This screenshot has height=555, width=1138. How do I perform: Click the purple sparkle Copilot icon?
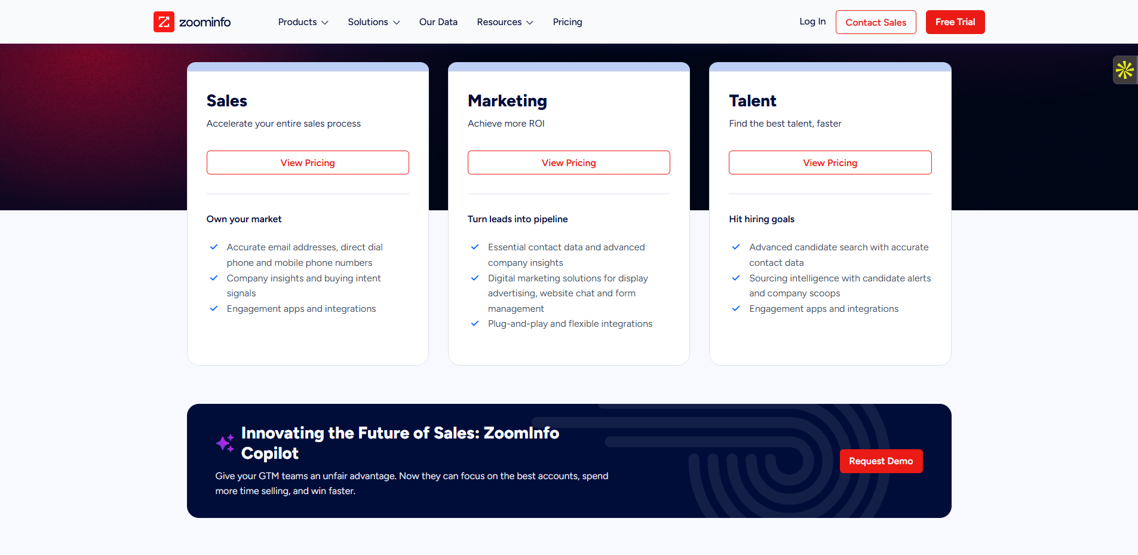(x=225, y=443)
